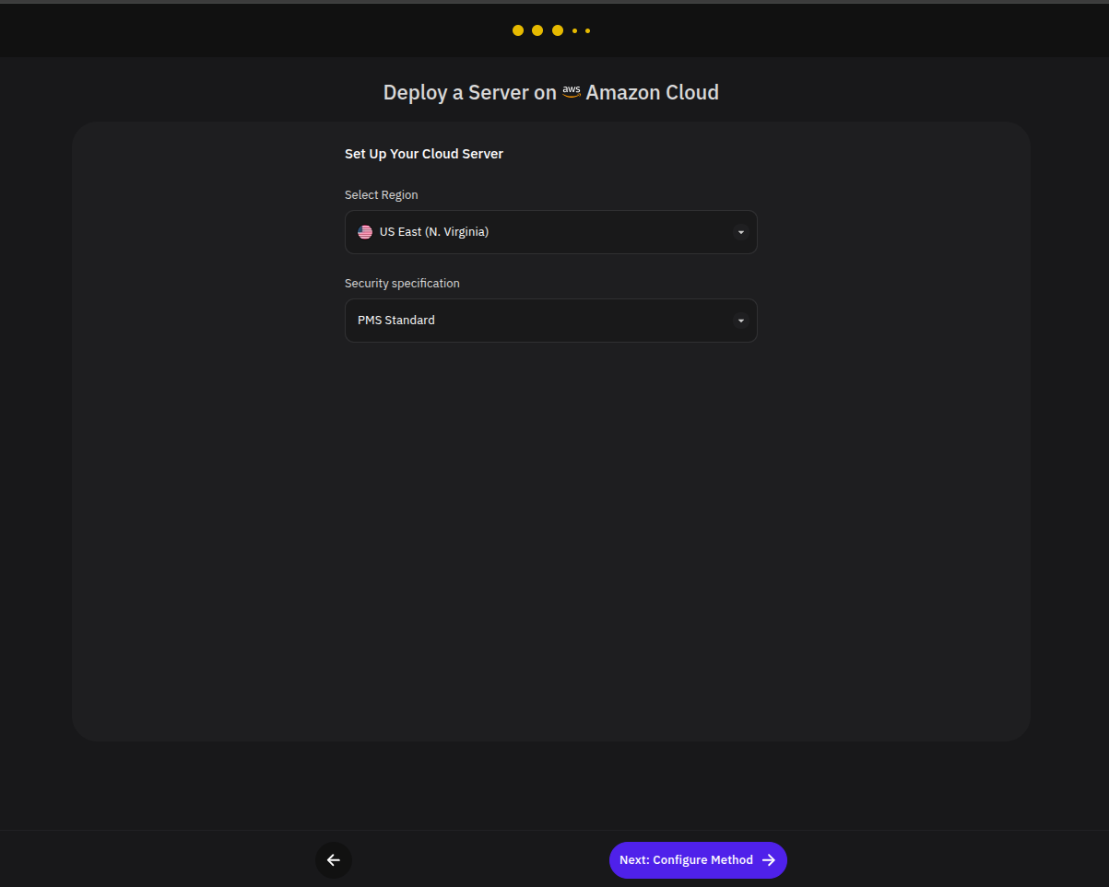Screen dimensions: 1109x887
Task: Click 'US East (N. Virginia)' text
Action: click(x=434, y=232)
